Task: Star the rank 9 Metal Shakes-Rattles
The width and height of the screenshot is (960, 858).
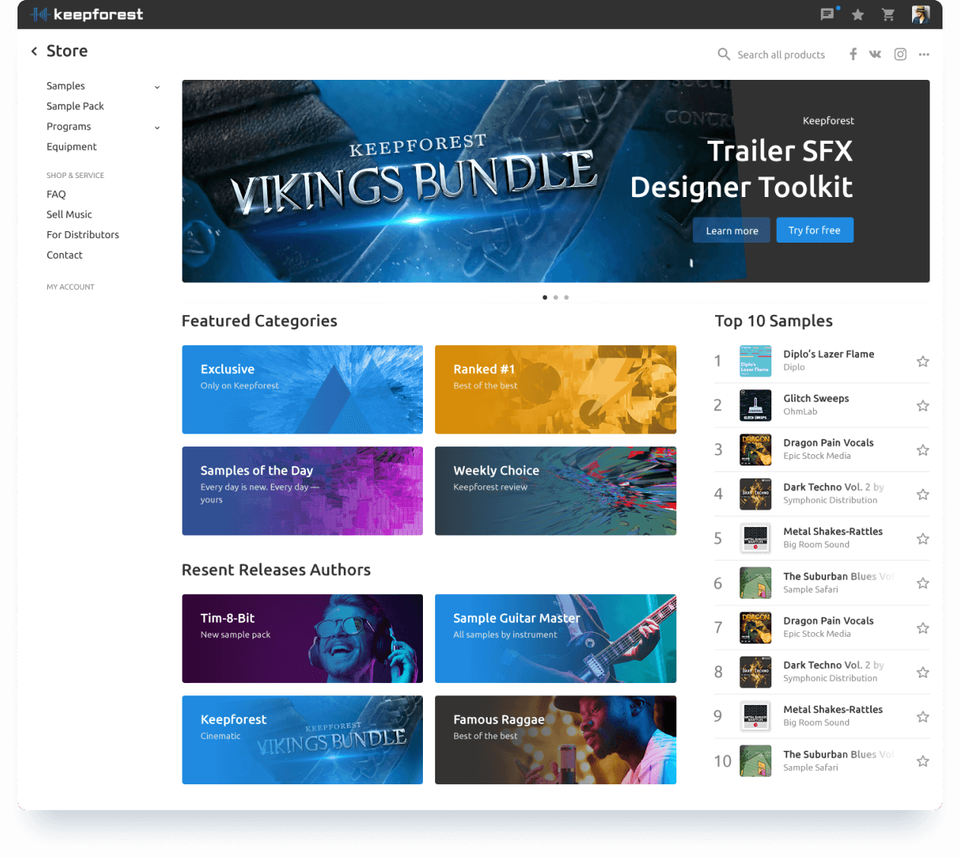Action: pyautogui.click(x=923, y=717)
